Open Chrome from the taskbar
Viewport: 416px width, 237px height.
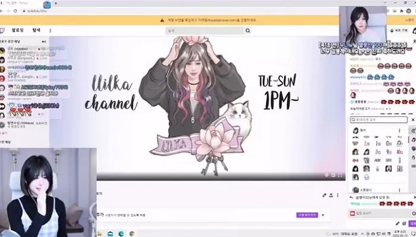(132, 233)
